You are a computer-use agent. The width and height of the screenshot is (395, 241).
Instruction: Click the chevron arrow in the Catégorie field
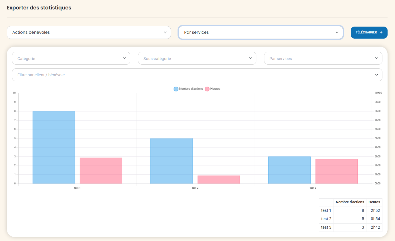click(x=124, y=58)
